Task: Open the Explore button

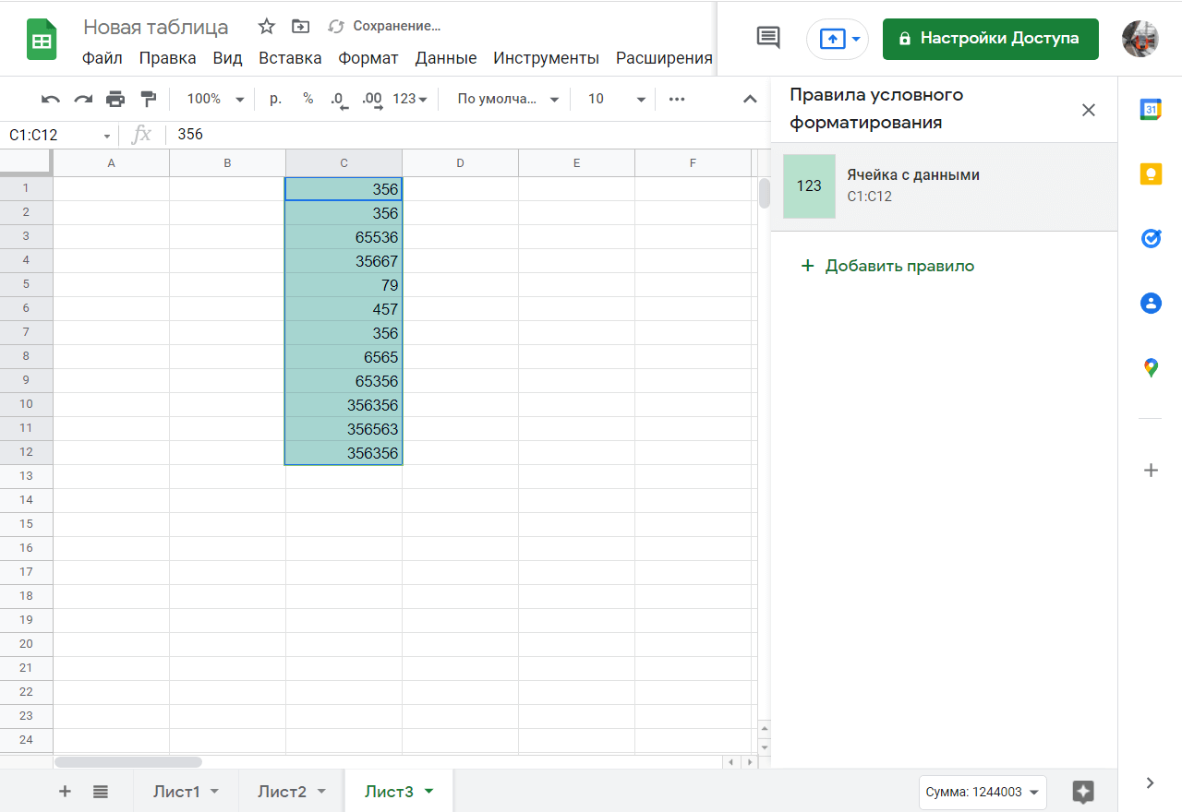Action: (x=1083, y=791)
